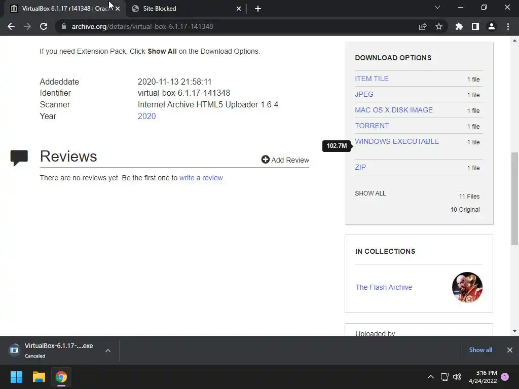Open a new tab with the plus button
Screen dimensions: 519x389
point(258,9)
